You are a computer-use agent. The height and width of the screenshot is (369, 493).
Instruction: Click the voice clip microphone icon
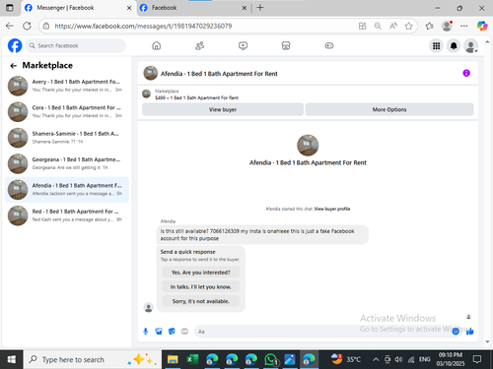click(x=146, y=332)
